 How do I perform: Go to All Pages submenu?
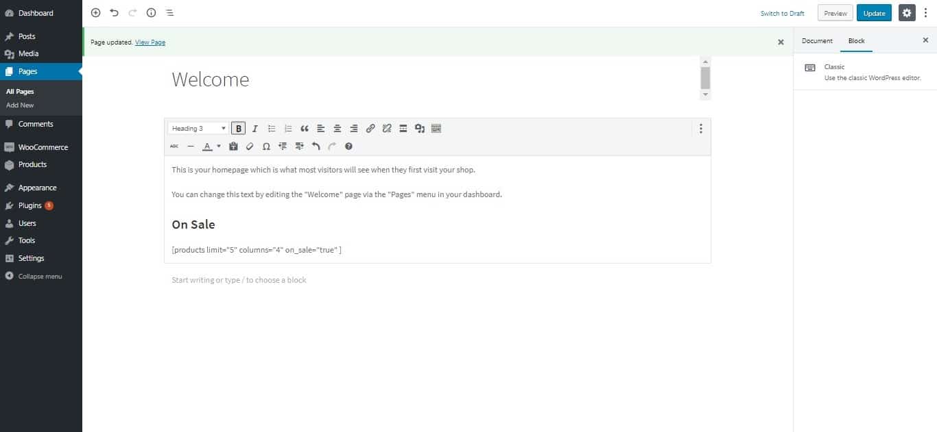pos(20,92)
